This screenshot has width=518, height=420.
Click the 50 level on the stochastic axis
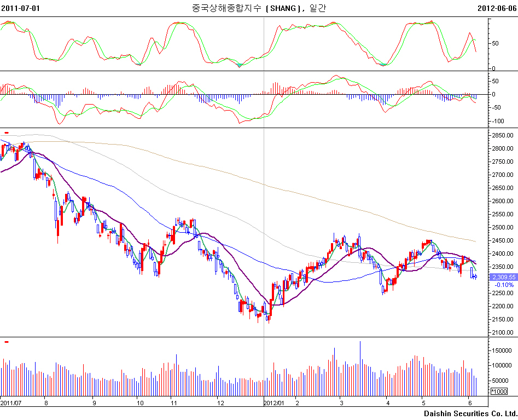pos(496,43)
